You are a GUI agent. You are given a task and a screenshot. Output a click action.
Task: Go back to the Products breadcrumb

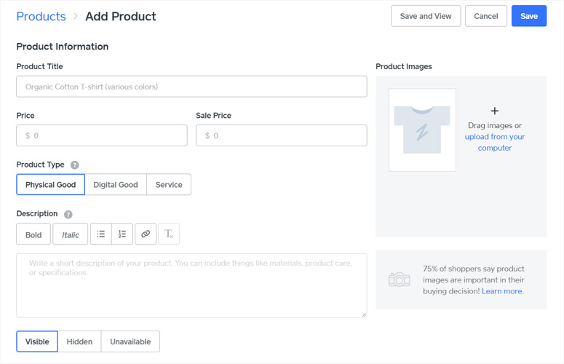point(41,16)
